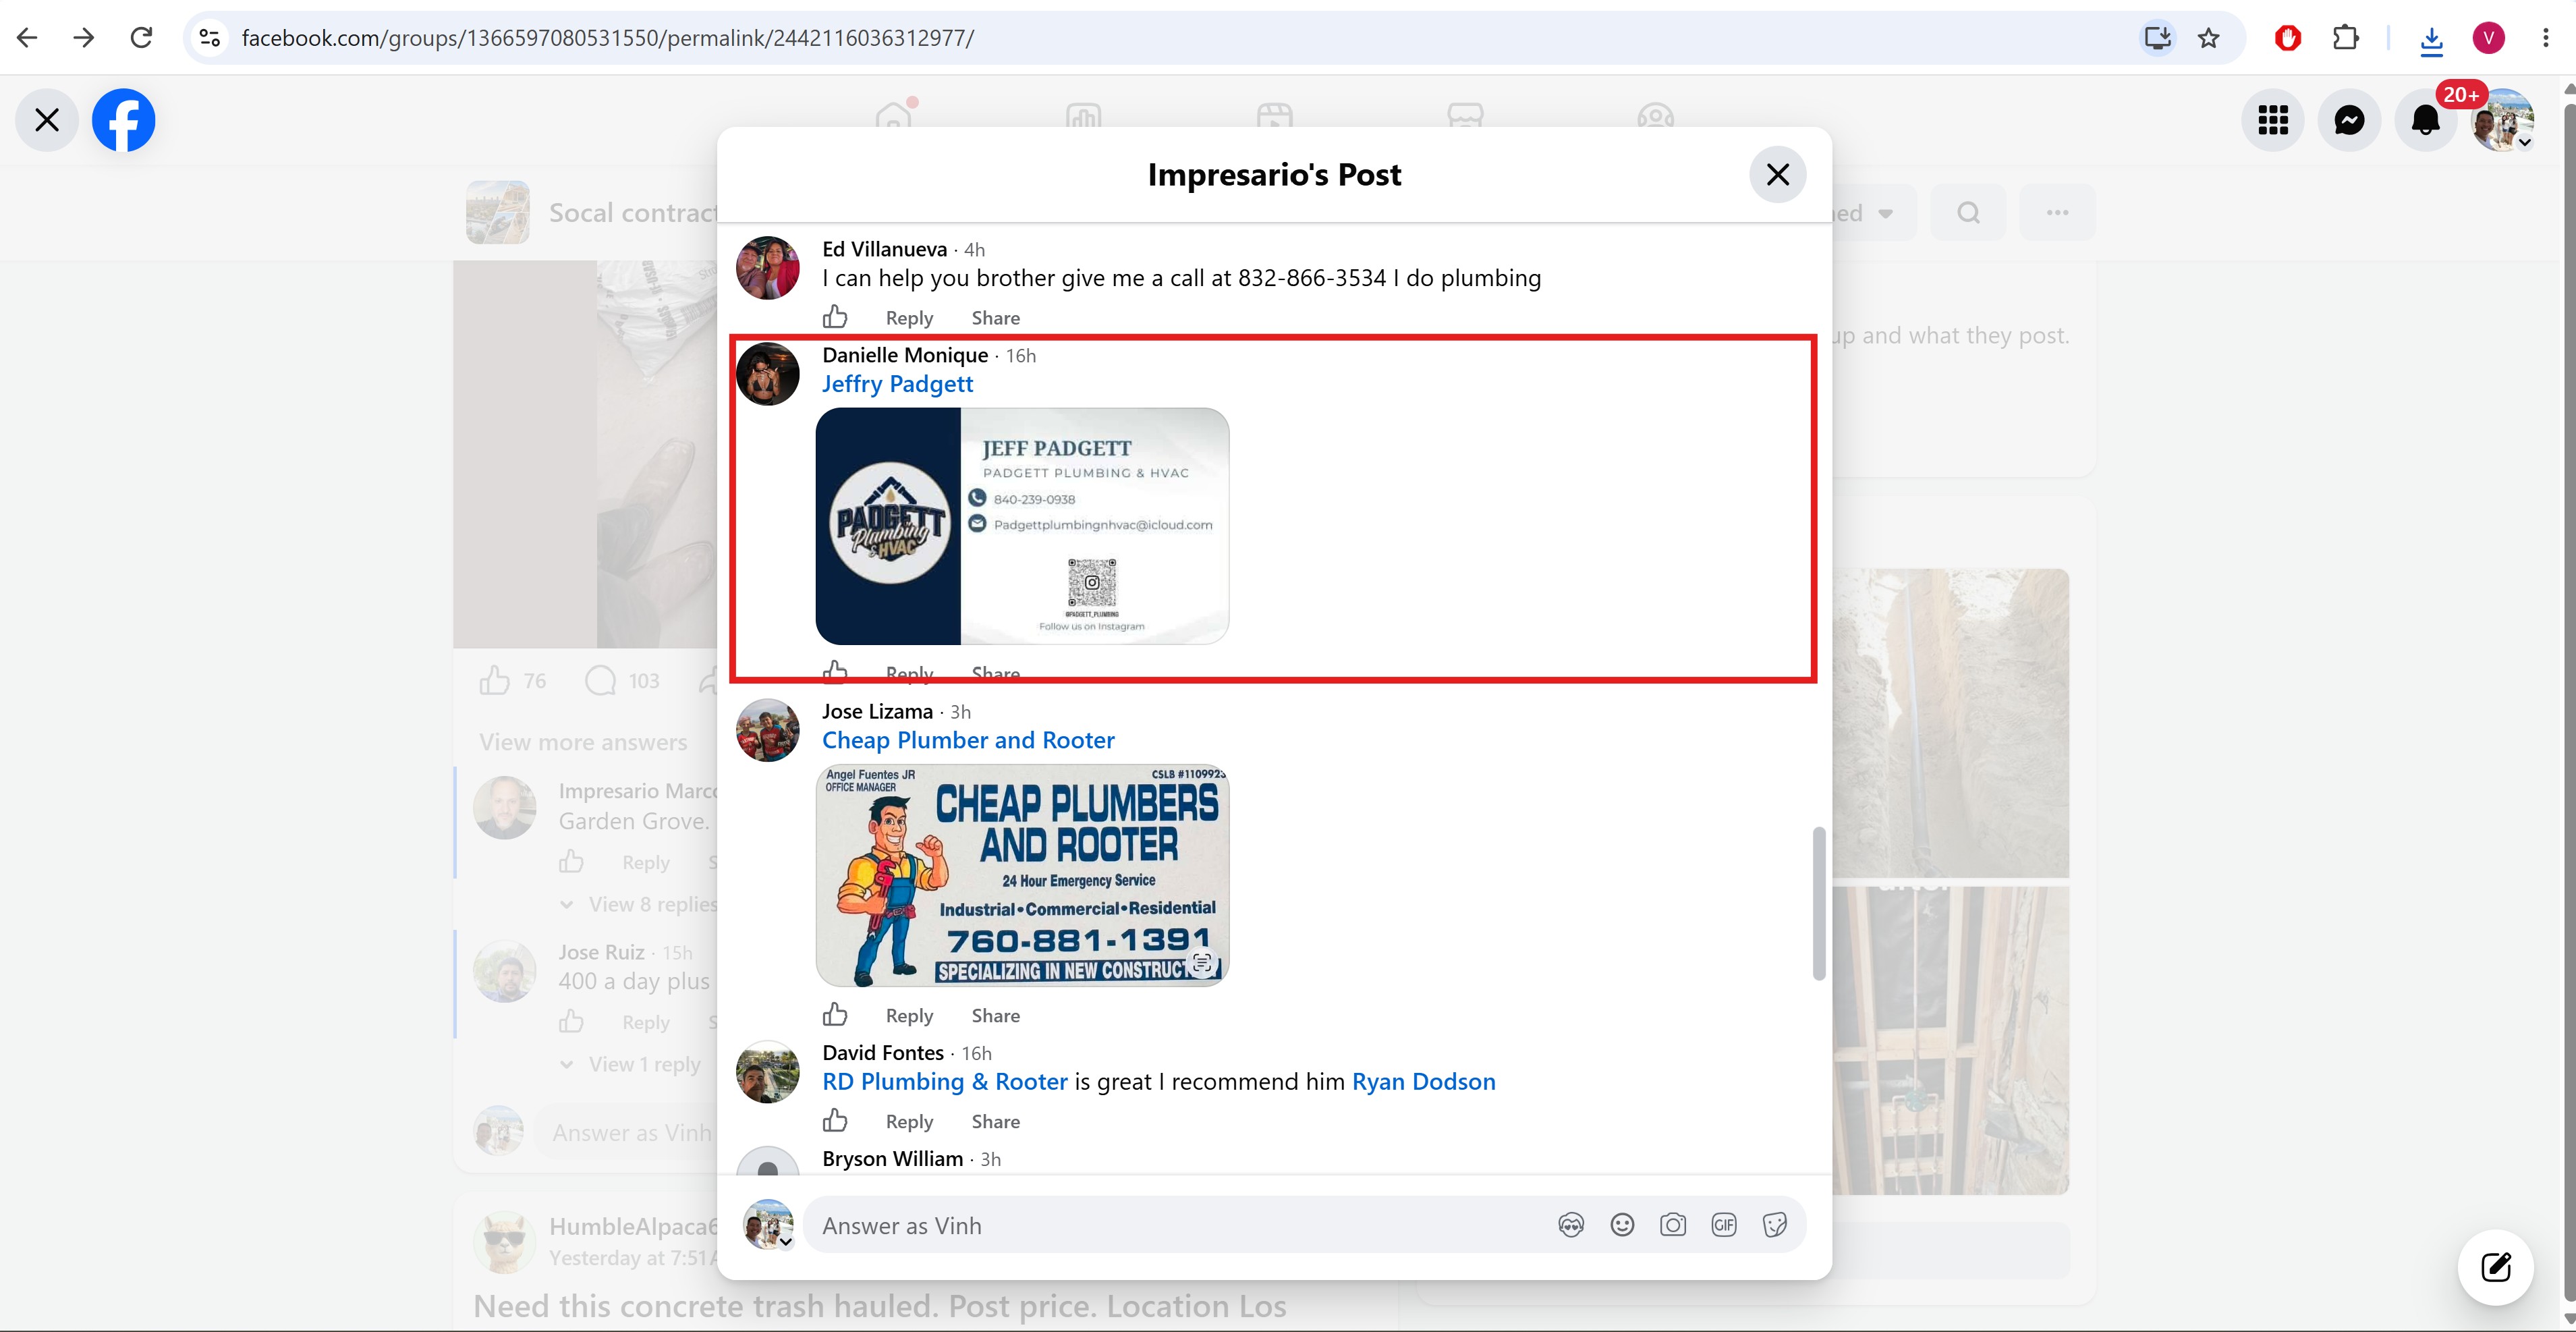Click timestamp 4h on Ed Villanueva's comment
This screenshot has height=1332, width=2576.
tap(974, 250)
